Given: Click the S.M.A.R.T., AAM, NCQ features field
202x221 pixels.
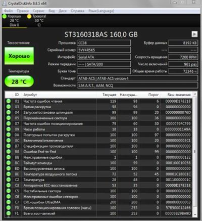Looking at the screenshot, I should tap(138, 85).
